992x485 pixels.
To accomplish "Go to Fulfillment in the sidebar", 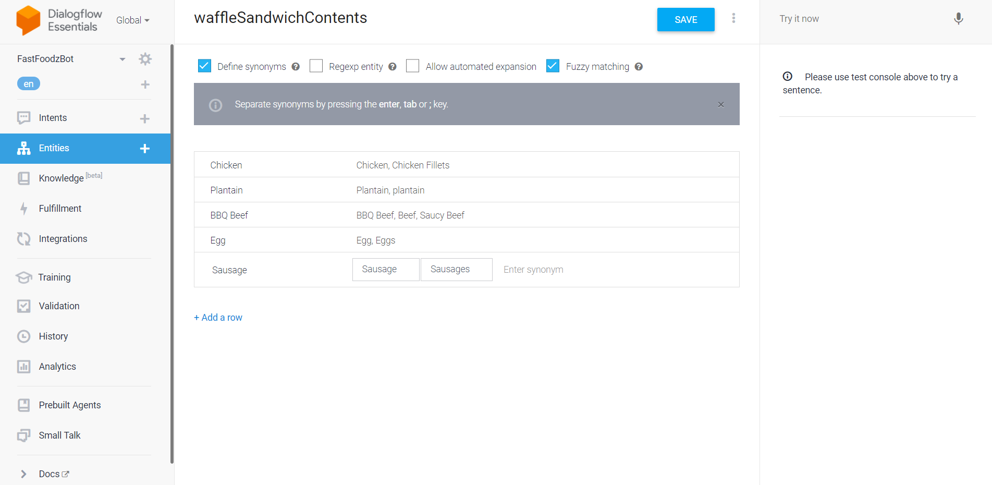I will pyautogui.click(x=60, y=209).
